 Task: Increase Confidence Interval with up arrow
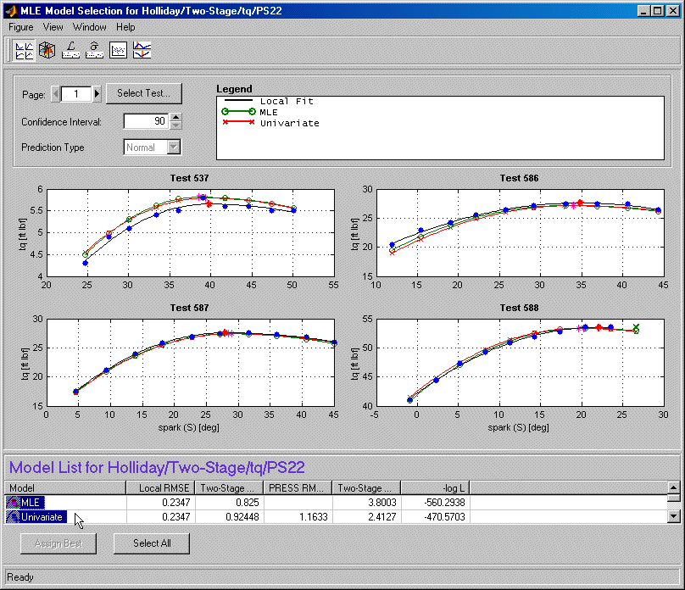[175, 117]
